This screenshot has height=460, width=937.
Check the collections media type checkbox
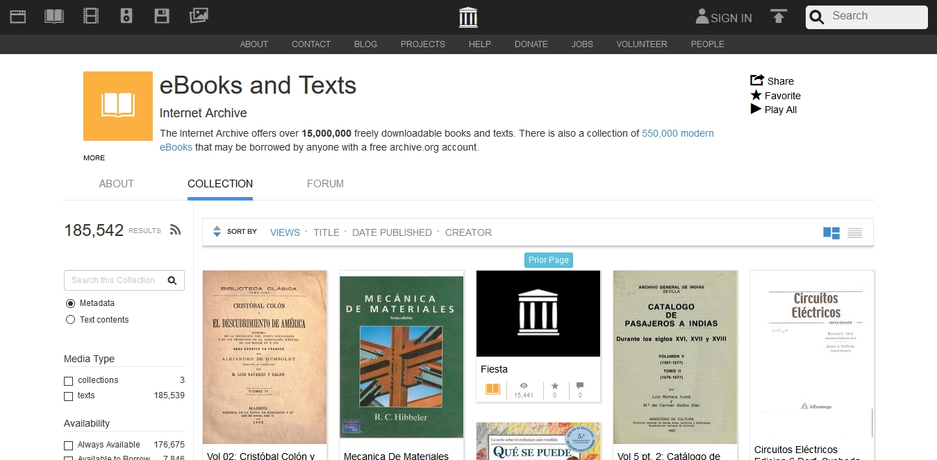[x=68, y=381]
